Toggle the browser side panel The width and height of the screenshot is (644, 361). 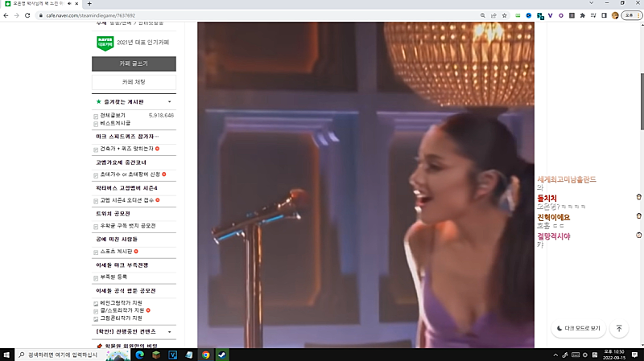pyautogui.click(x=604, y=15)
